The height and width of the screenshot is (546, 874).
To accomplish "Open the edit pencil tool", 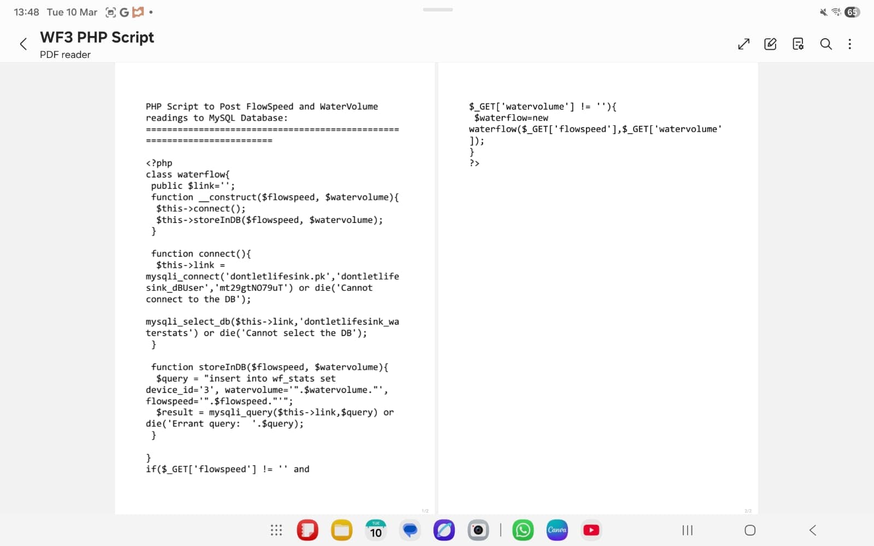I will (x=770, y=44).
